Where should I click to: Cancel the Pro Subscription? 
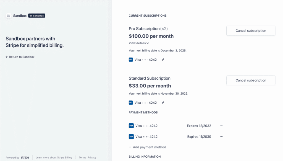click(251, 31)
